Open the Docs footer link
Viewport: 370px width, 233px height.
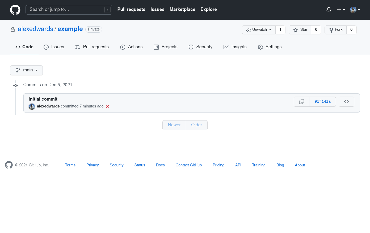(160, 165)
